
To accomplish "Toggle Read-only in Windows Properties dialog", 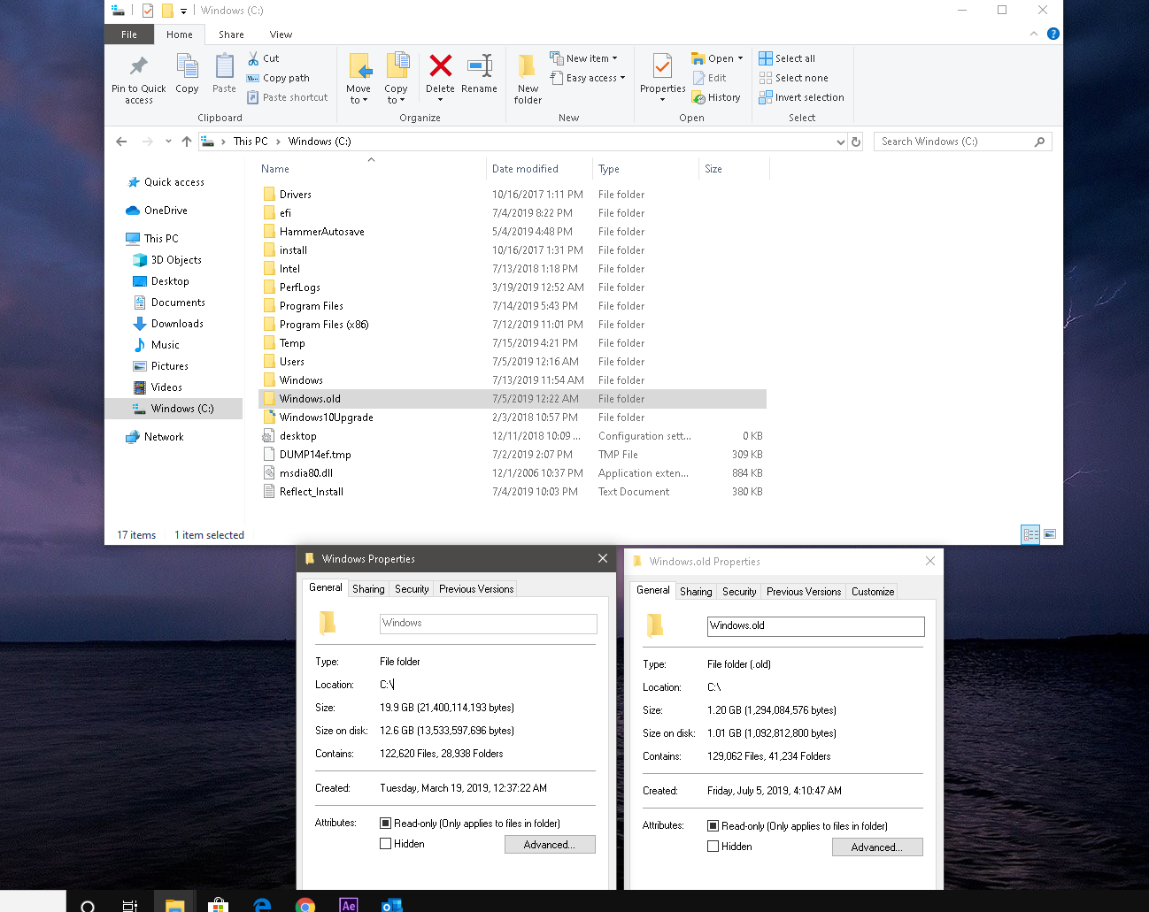I will [x=386, y=824].
